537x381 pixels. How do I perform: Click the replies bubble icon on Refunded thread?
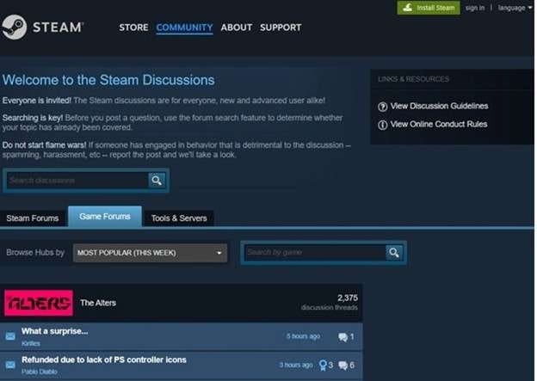tap(343, 366)
